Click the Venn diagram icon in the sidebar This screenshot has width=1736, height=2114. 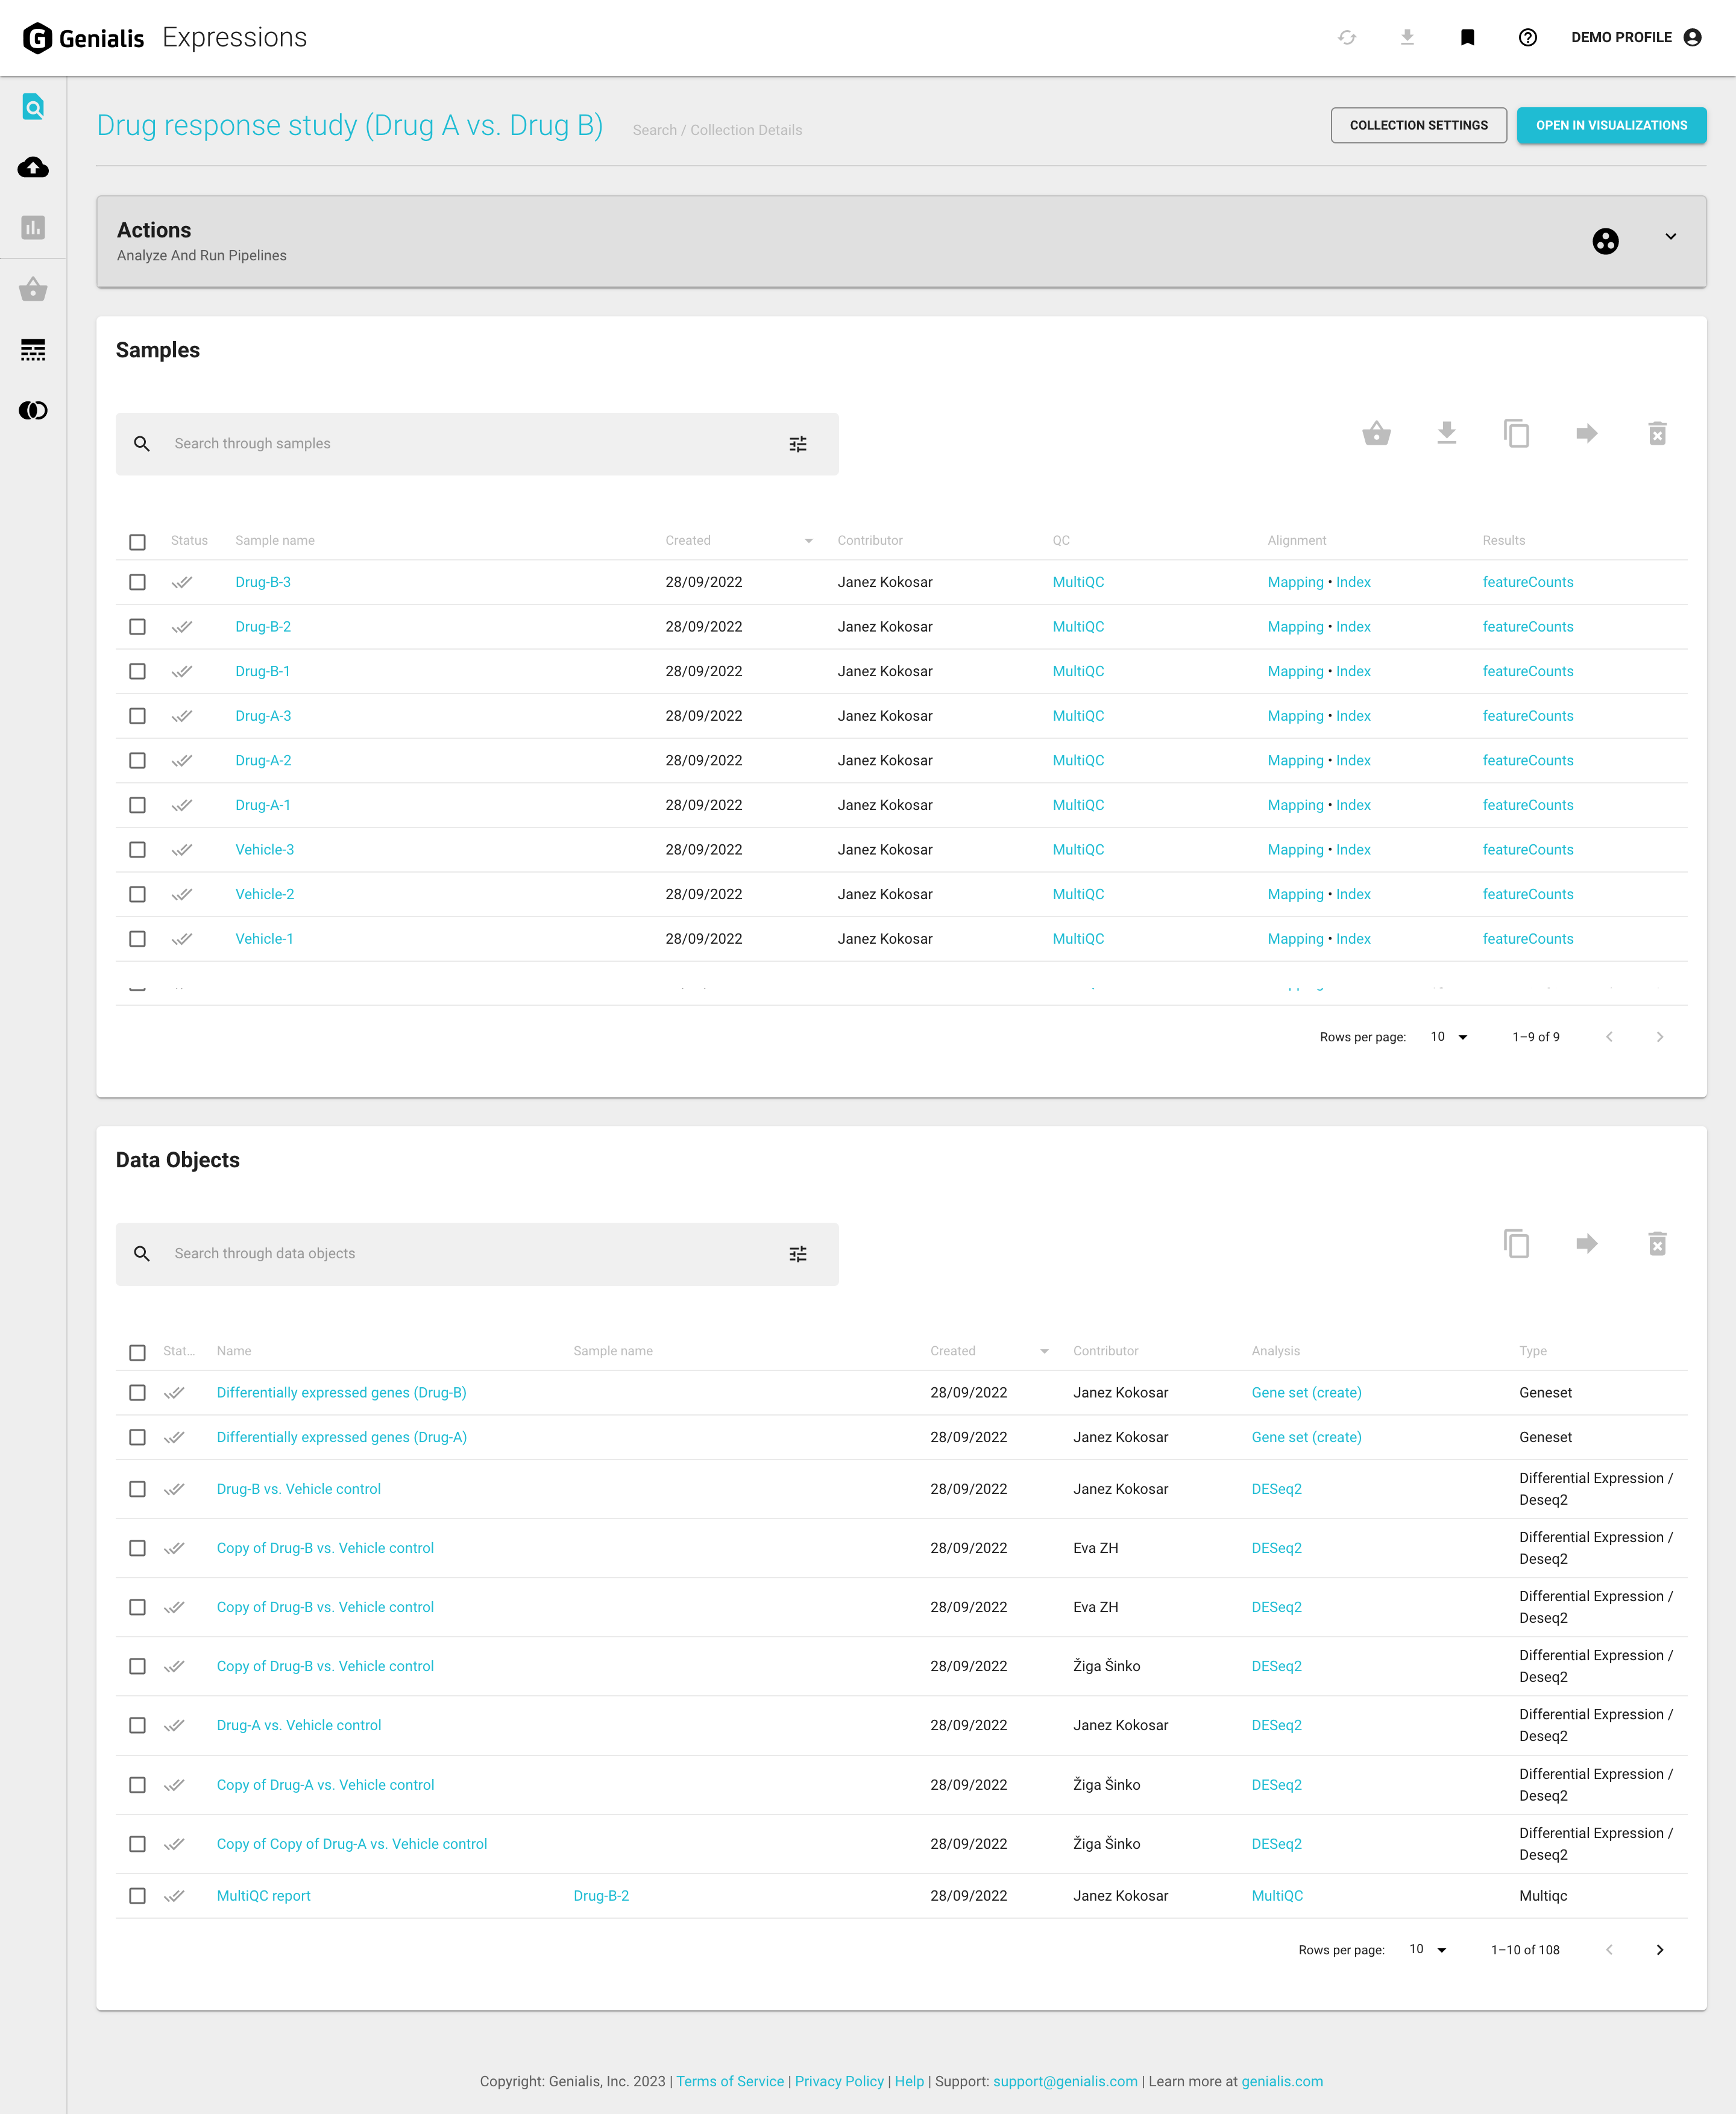point(33,409)
